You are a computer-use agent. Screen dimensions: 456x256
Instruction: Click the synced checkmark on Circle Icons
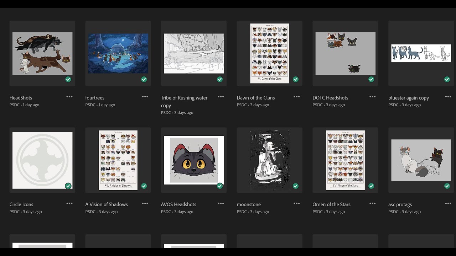tap(68, 186)
